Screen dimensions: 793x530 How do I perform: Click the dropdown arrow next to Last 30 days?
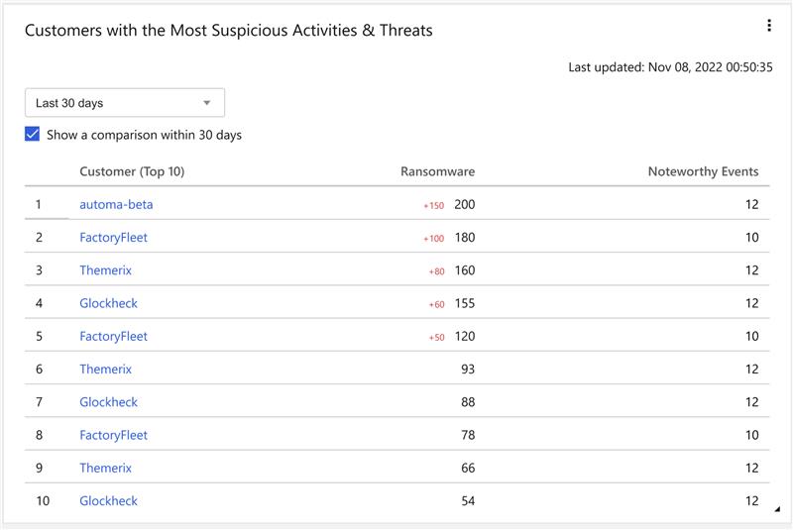[x=207, y=103]
